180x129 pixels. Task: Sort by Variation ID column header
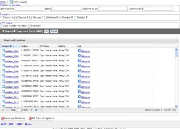click(x=10, y=46)
